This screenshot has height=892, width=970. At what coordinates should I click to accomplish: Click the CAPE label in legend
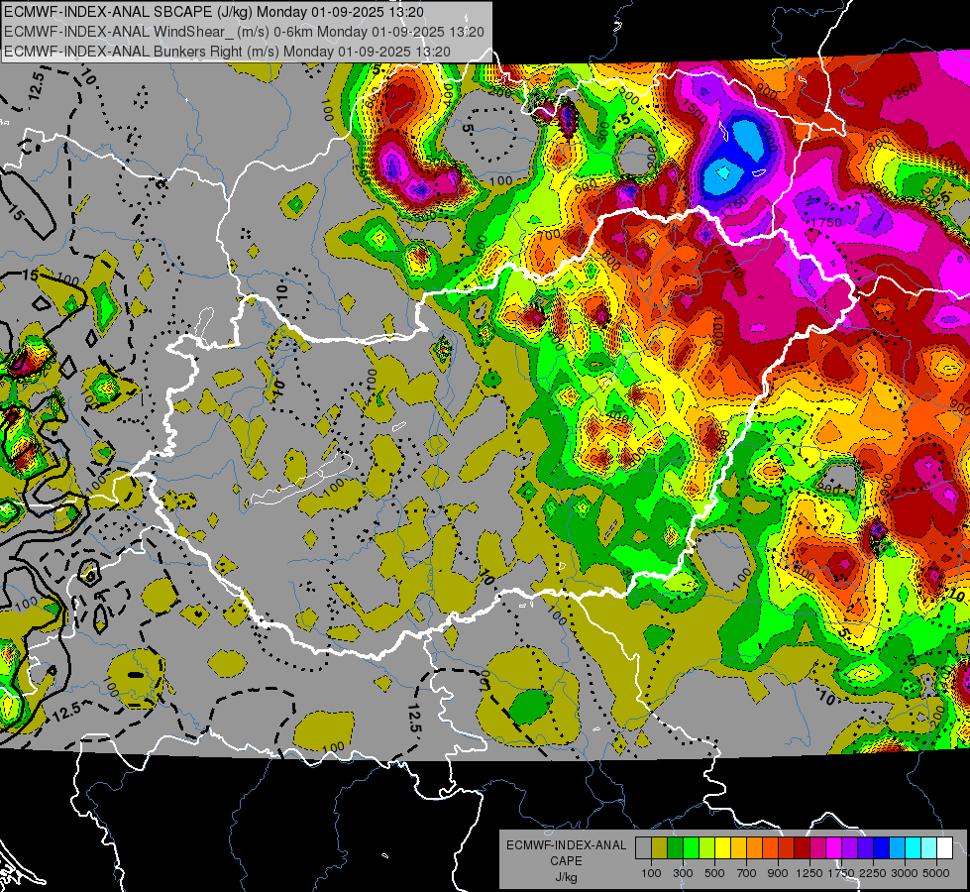tap(567, 860)
